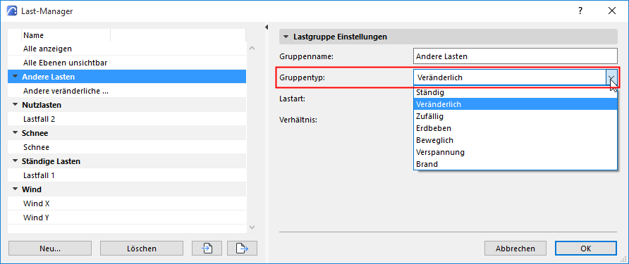Select the Schnee load case row
The width and height of the screenshot is (629, 264).
127,147
